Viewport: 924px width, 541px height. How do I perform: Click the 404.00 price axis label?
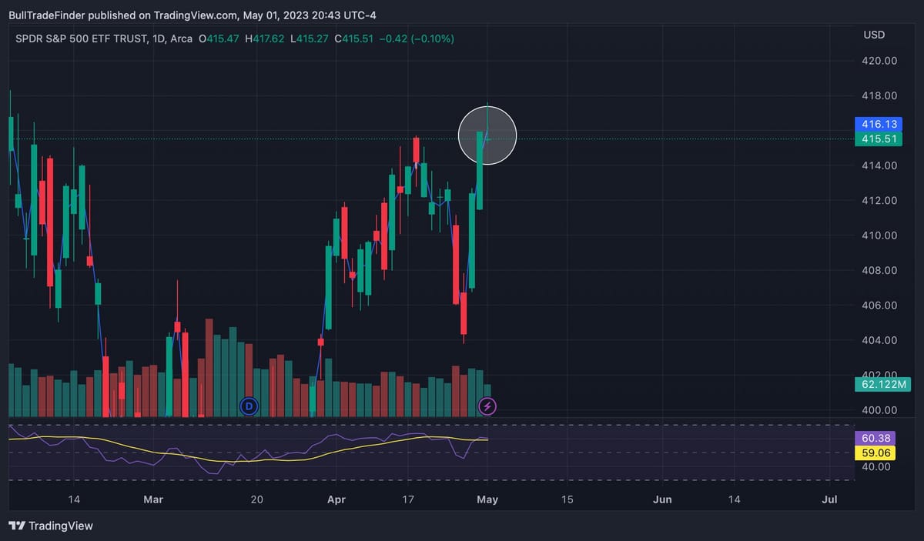[879, 340]
